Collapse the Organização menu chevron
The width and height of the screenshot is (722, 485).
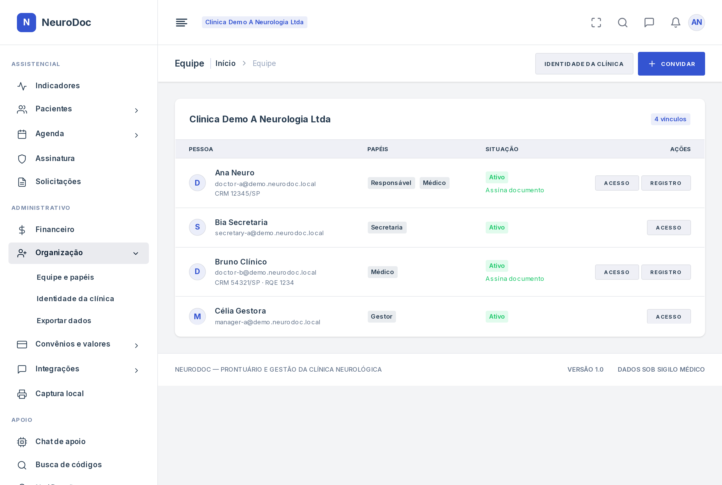tap(135, 253)
